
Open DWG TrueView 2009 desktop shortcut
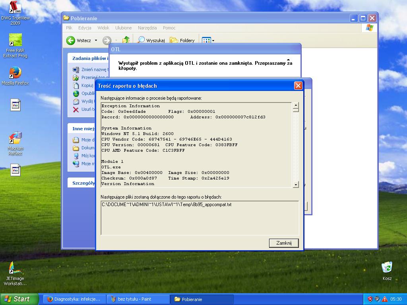[x=16, y=13]
